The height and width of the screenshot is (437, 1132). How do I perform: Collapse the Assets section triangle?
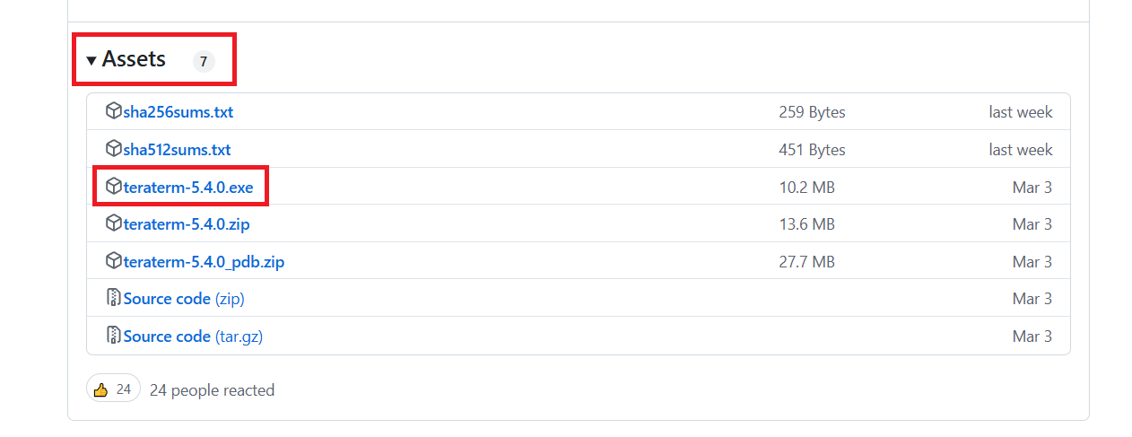point(91,61)
